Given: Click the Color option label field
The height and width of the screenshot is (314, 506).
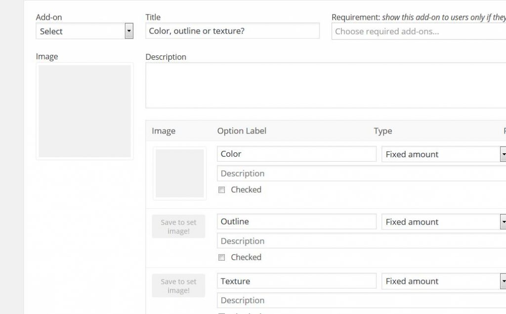Looking at the screenshot, I should pos(296,154).
